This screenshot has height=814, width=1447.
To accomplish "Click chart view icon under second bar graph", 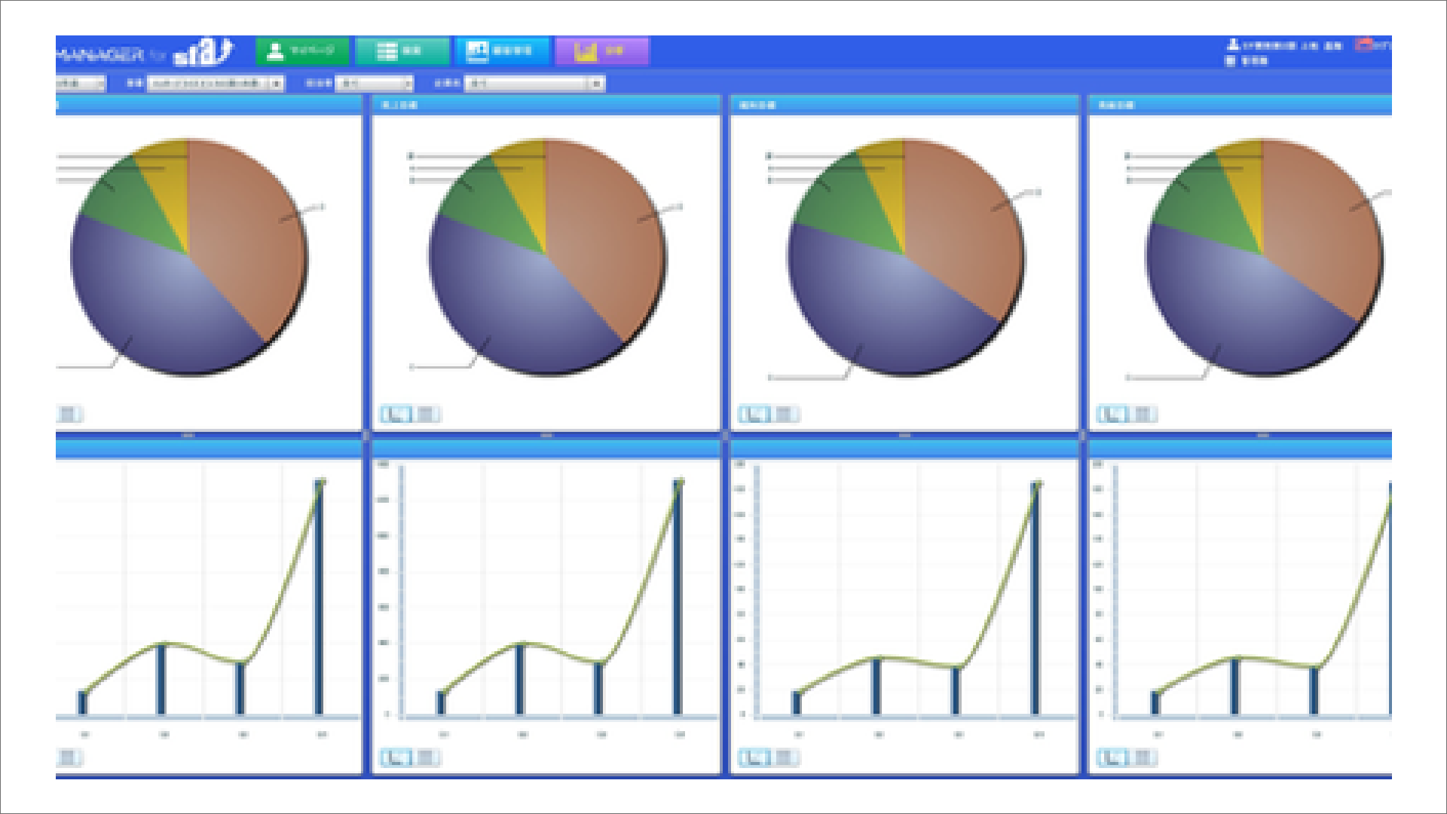I will click(396, 757).
